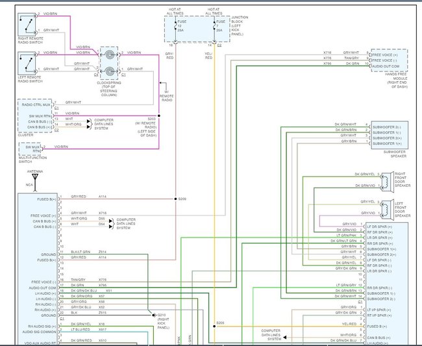The image size is (422, 346).
Task: Select AUDIO OUT COM in Hands Free Module
Action: click(x=386, y=66)
